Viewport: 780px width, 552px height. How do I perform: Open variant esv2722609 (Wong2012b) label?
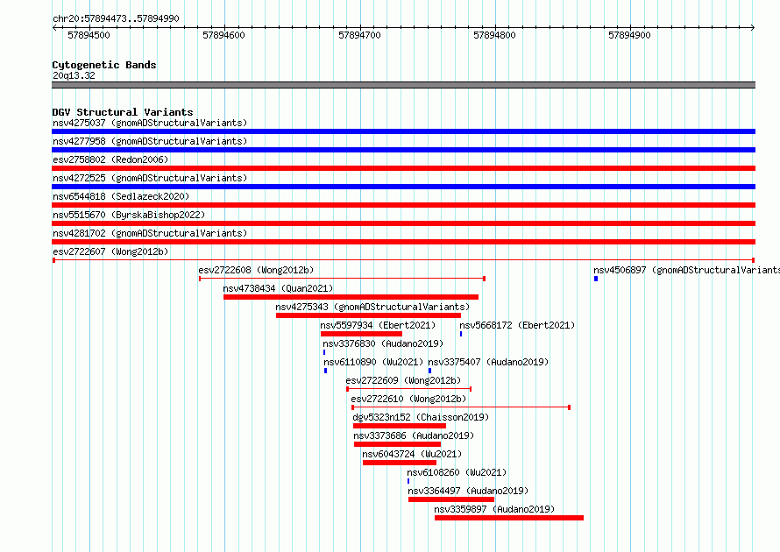click(x=403, y=380)
